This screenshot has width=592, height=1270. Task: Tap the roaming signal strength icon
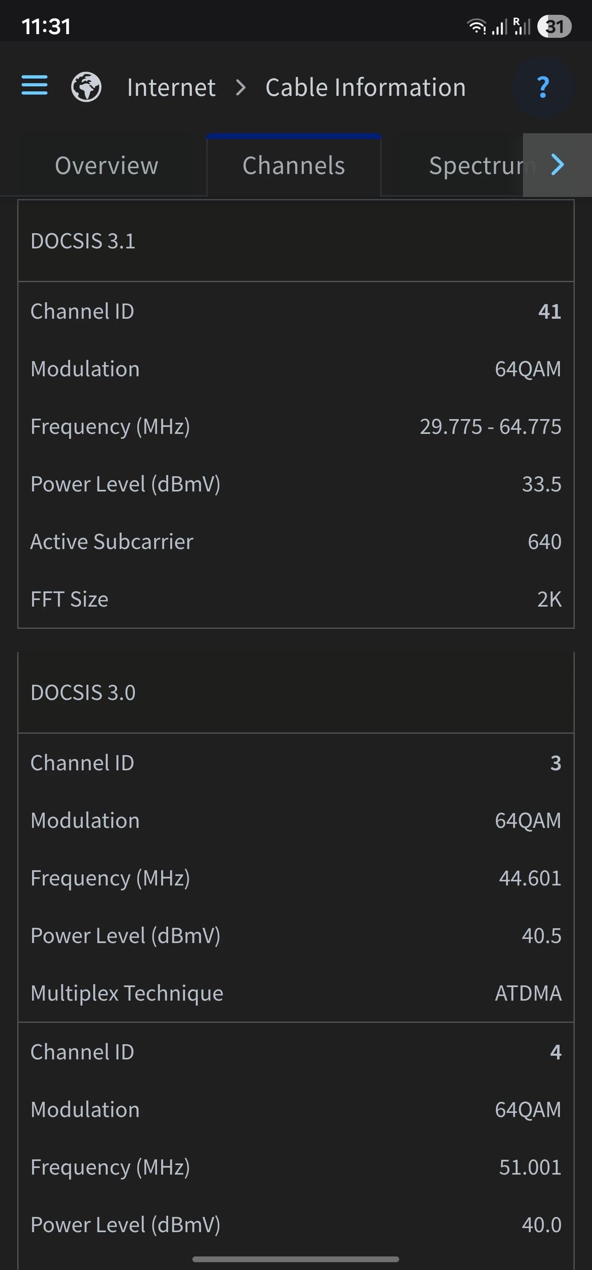pyautogui.click(x=522, y=26)
